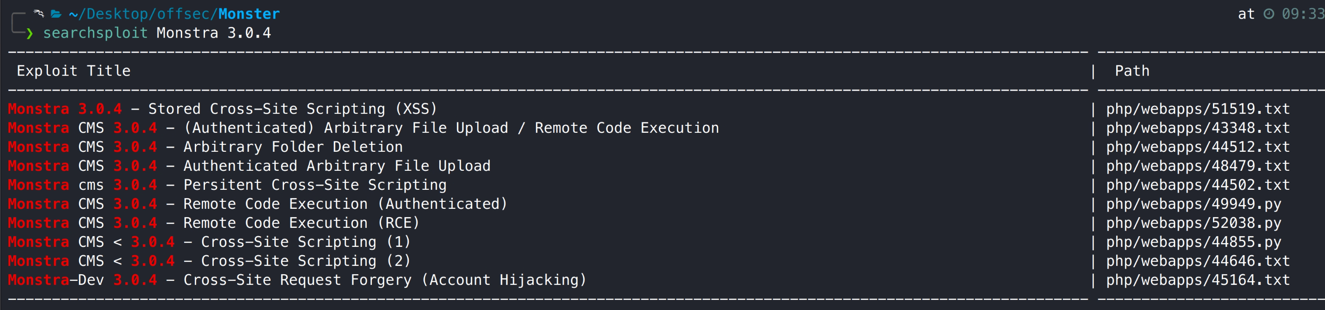Viewport: 1325px width, 310px height.
Task: Click the "Exploit Title" column header
Action: (x=73, y=71)
